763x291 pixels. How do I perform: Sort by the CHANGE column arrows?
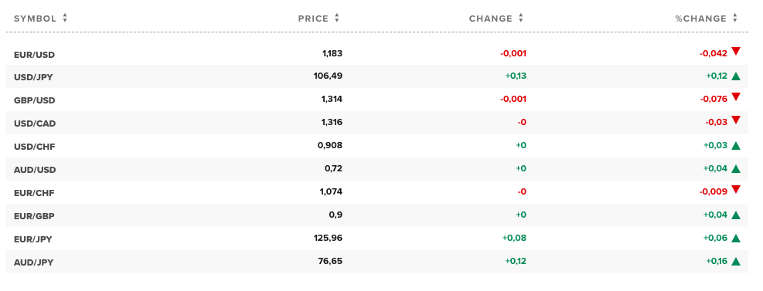pyautogui.click(x=521, y=19)
